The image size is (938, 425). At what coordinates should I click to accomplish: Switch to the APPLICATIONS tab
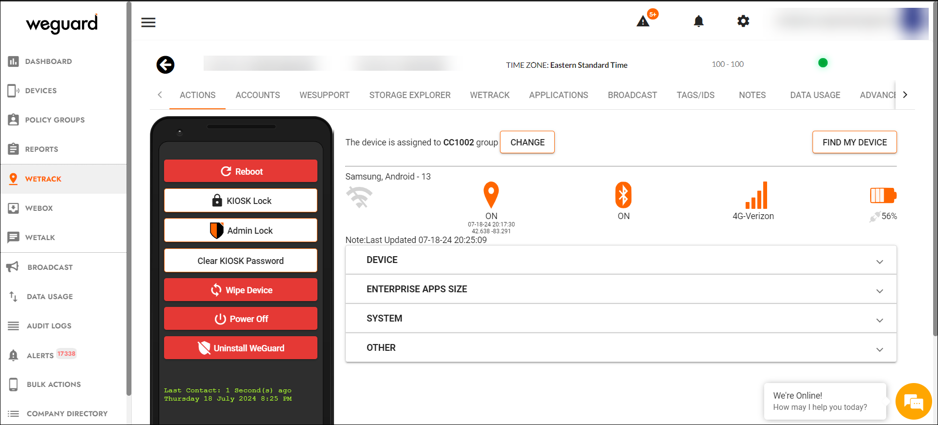coord(559,95)
